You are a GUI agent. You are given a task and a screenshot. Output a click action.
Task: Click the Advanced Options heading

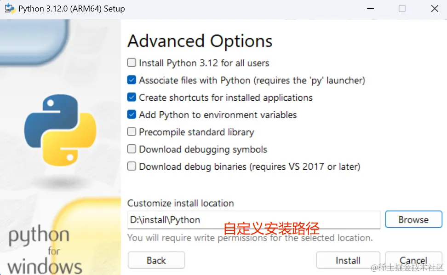tap(200, 41)
